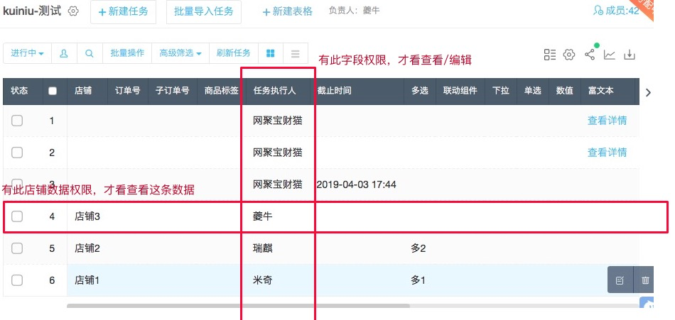Screen dimensions: 675x320
Task: Switch to grid view icon
Action: point(270,53)
